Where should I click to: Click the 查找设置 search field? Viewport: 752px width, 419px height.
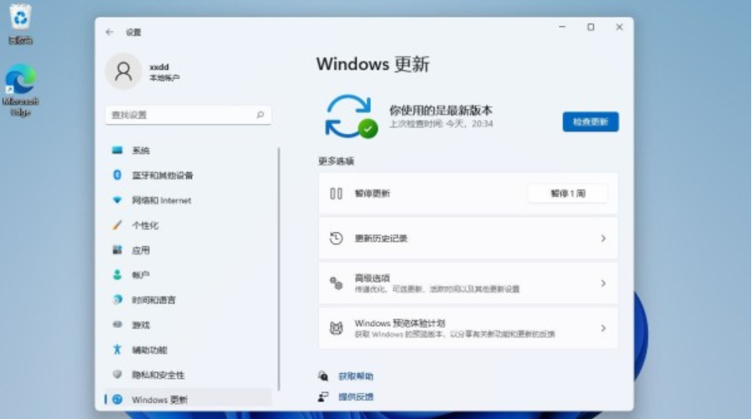pos(188,115)
